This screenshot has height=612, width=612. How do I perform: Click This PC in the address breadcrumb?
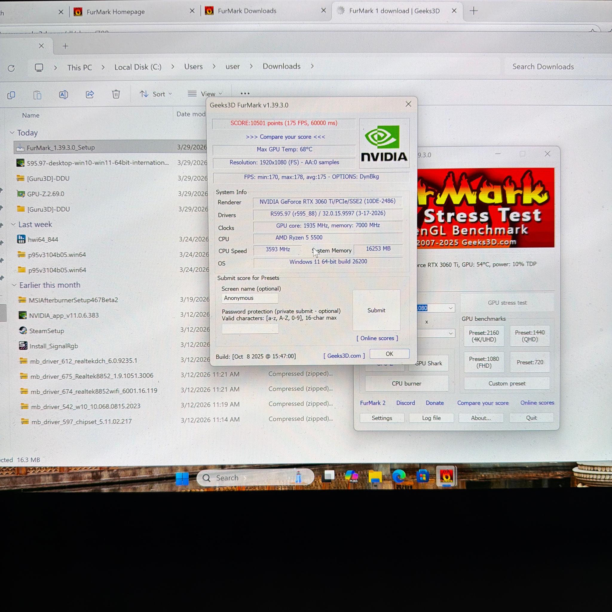79,68
